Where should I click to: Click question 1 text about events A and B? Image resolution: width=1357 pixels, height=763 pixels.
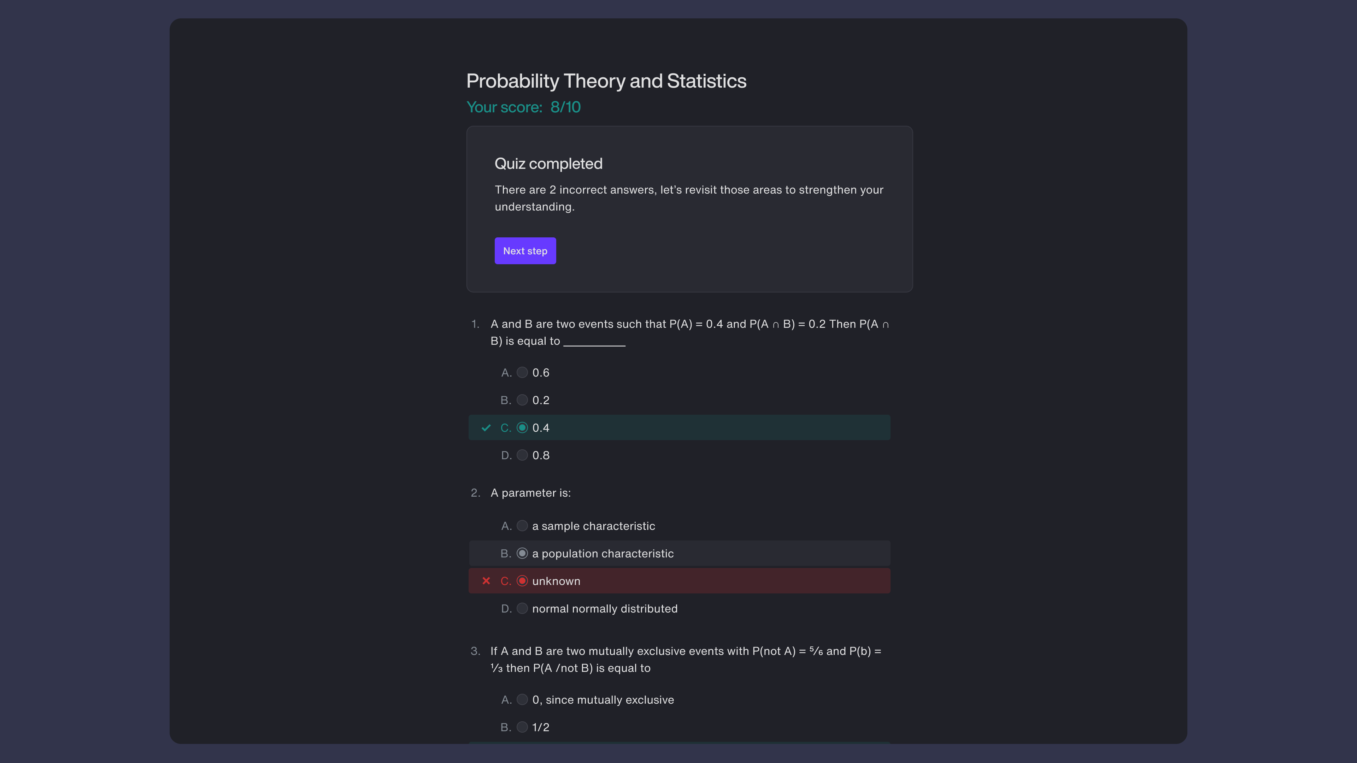click(689, 332)
